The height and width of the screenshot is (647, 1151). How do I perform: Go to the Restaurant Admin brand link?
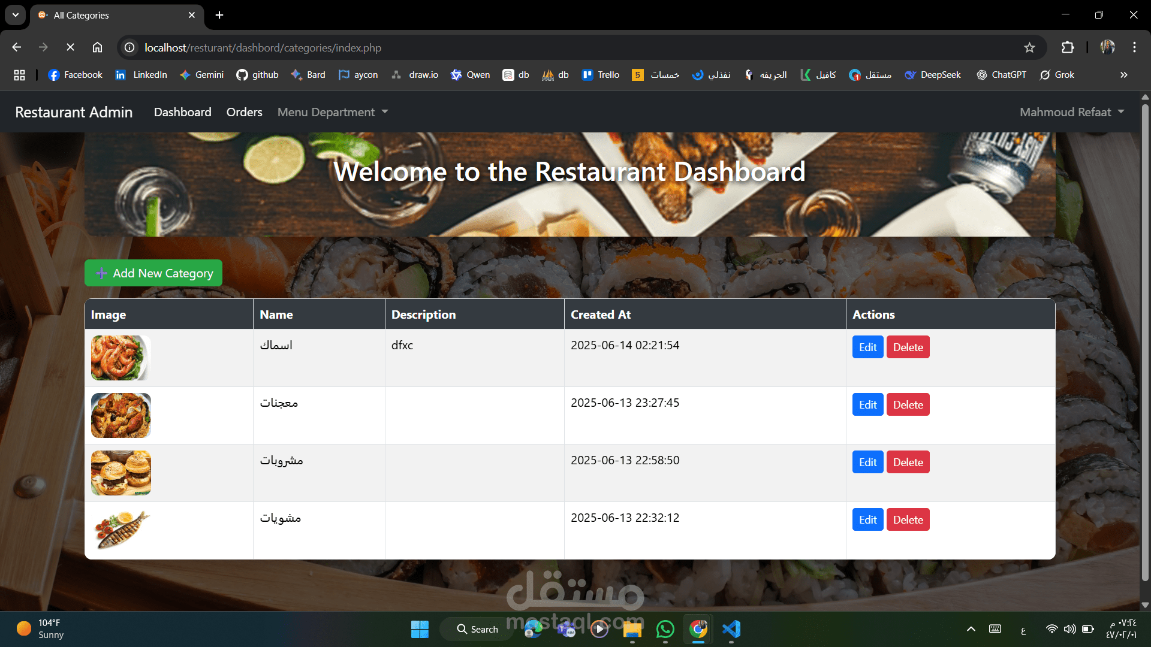click(x=74, y=112)
